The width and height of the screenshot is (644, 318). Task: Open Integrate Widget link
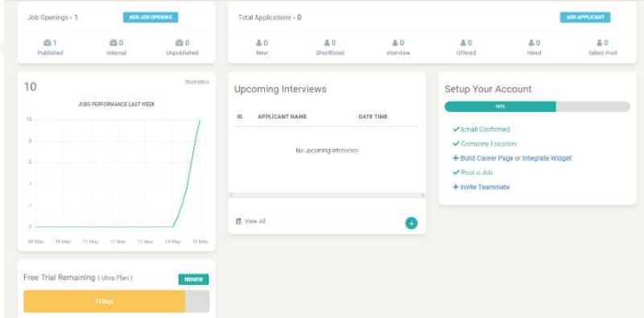coord(547,158)
